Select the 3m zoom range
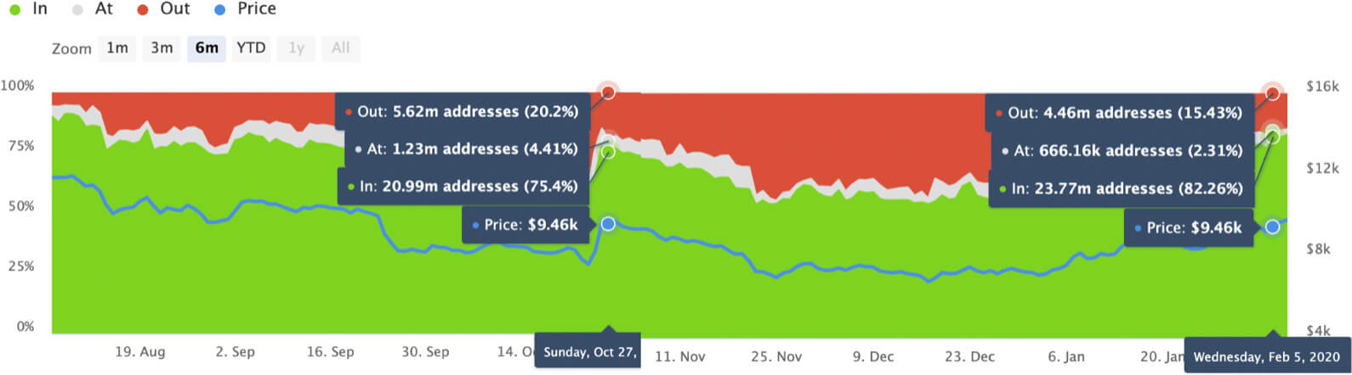Viewport: 1352px width, 375px height. point(162,48)
